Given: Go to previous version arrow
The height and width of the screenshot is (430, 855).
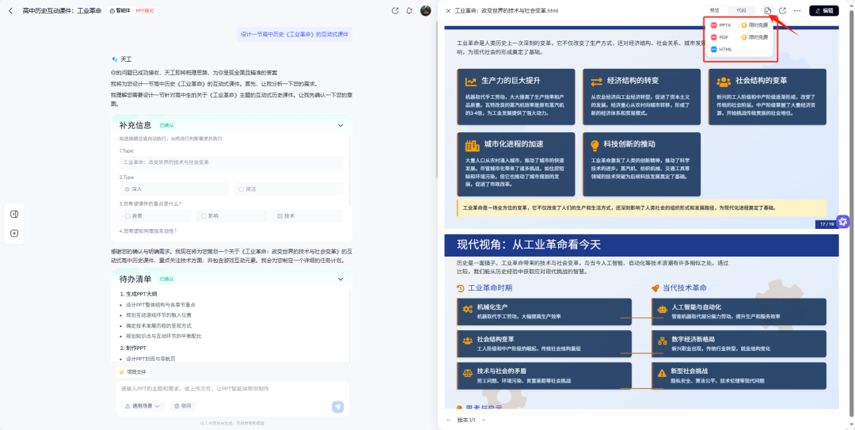Looking at the screenshot, I should 449,420.
